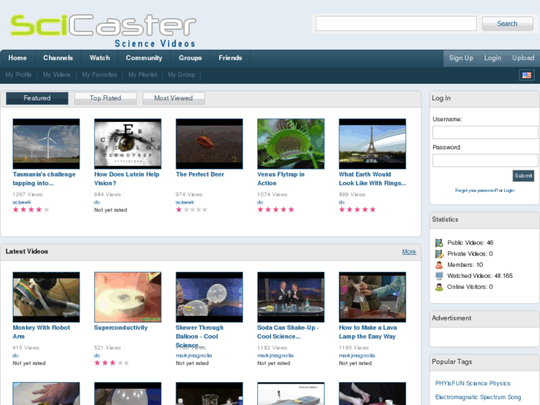Click the More link for Latest Videos

[409, 252]
